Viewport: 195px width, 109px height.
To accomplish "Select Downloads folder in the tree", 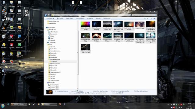I will click(52, 53).
